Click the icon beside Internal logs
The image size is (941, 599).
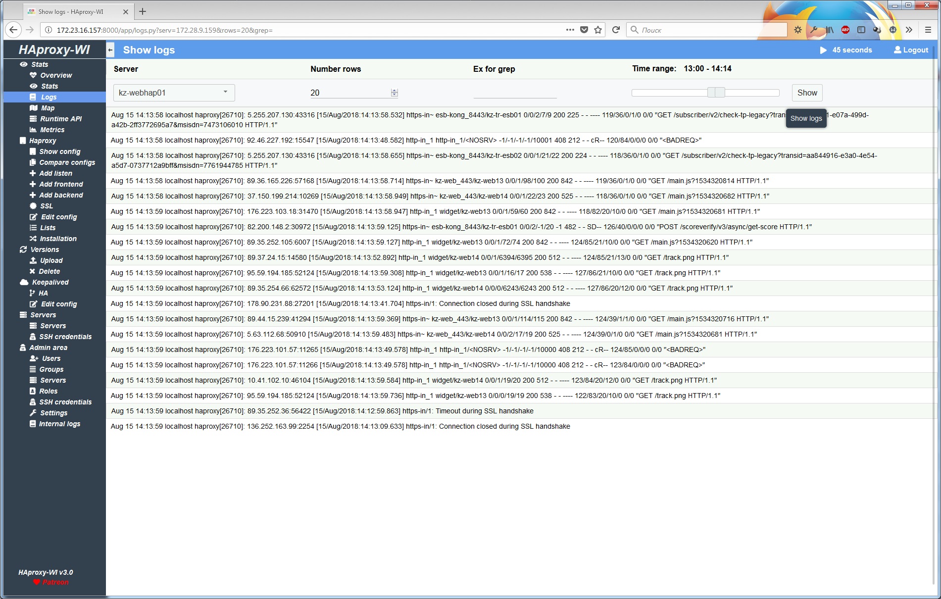coord(33,424)
